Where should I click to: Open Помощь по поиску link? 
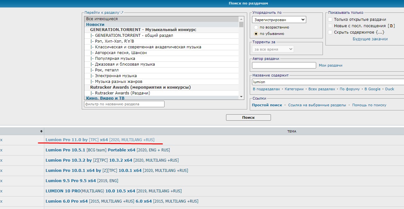tap(369, 105)
